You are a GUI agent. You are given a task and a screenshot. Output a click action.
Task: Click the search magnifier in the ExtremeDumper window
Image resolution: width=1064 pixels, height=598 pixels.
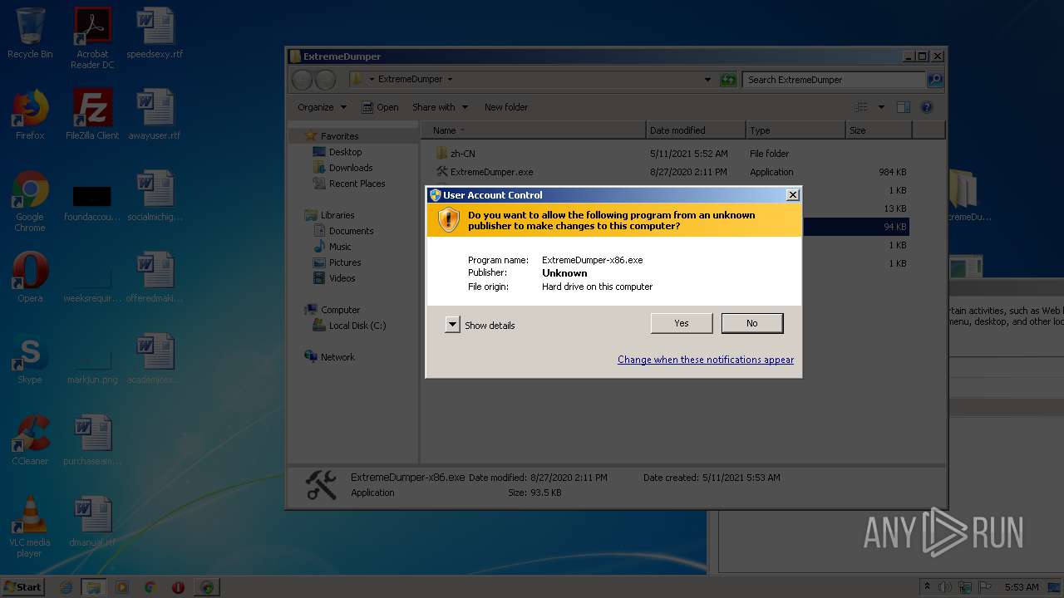click(935, 80)
